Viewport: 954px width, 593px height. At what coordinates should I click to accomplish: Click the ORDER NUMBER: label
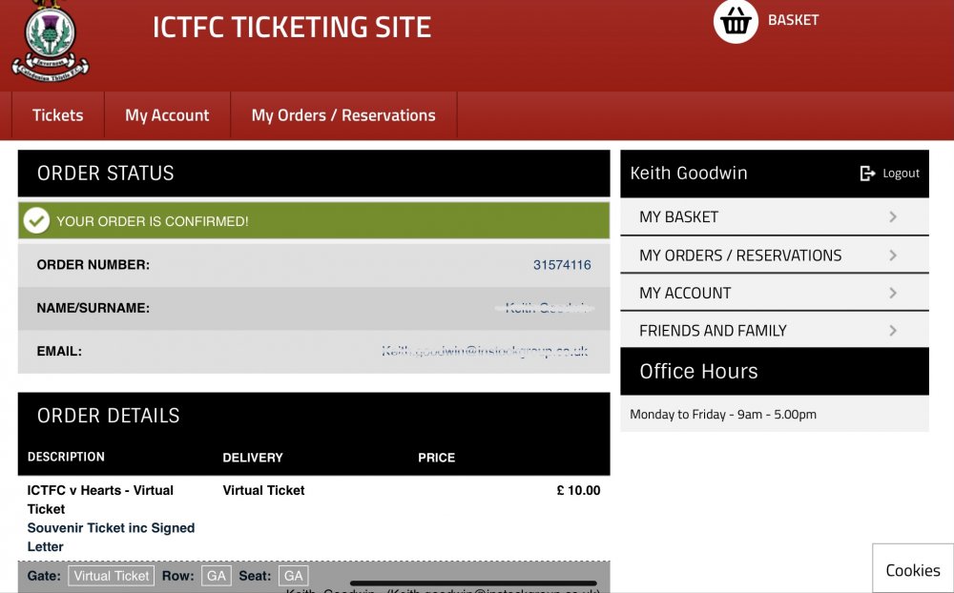93,265
